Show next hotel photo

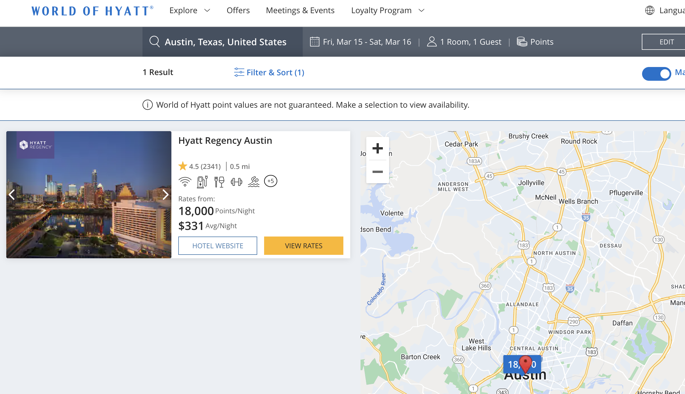(165, 195)
